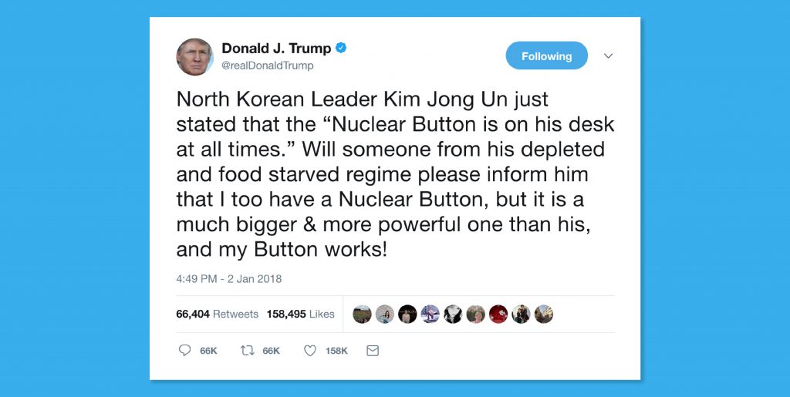The width and height of the screenshot is (790, 397).
Task: Click the red-toned liker avatar
Action: coord(498,314)
